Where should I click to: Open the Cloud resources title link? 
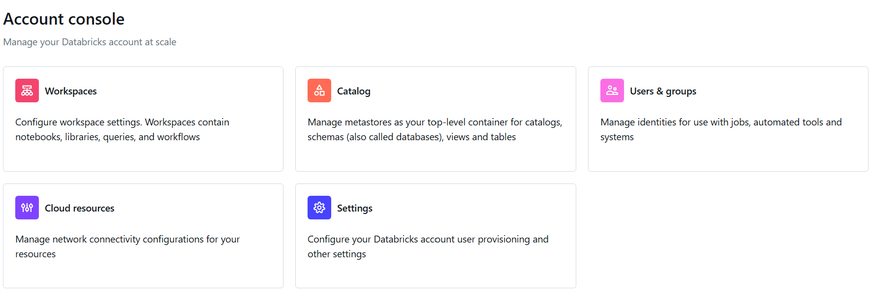tap(79, 208)
